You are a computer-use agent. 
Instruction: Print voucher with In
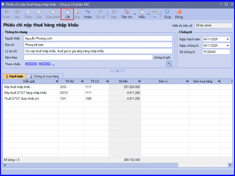tap(155, 14)
